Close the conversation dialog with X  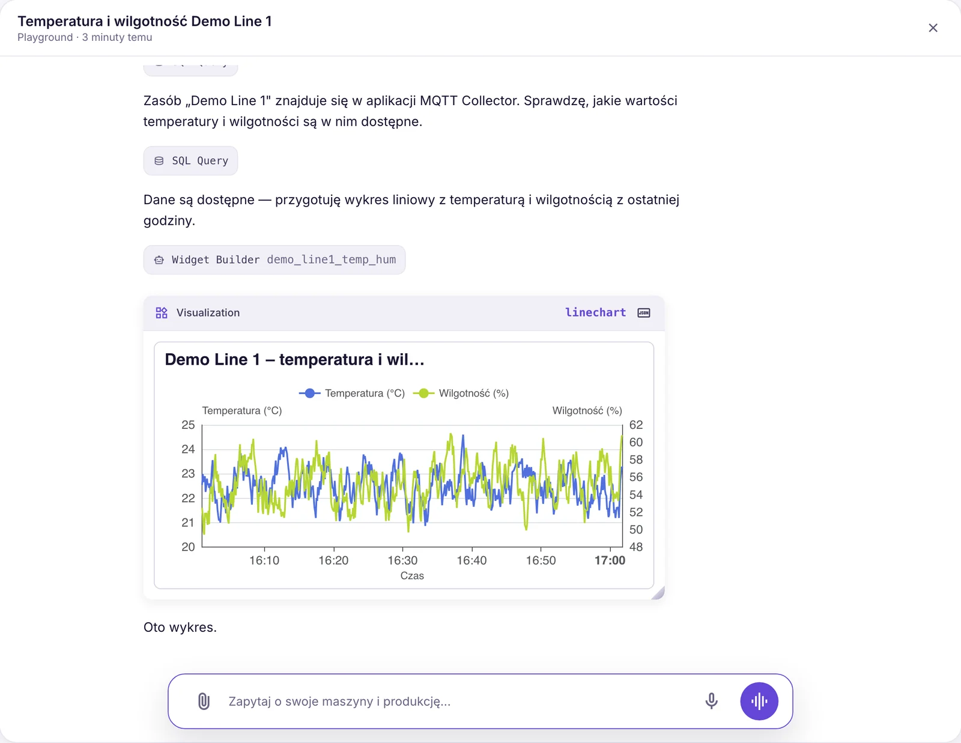click(933, 28)
